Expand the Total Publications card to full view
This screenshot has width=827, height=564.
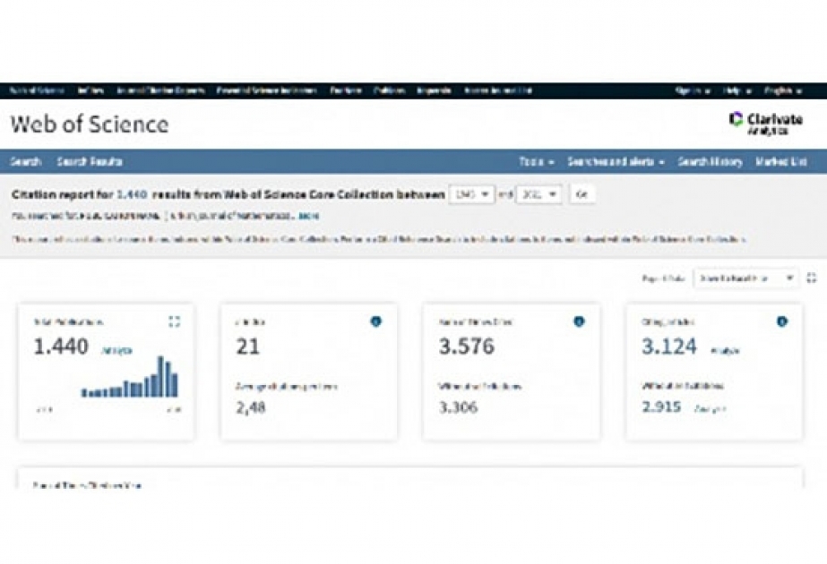(174, 321)
